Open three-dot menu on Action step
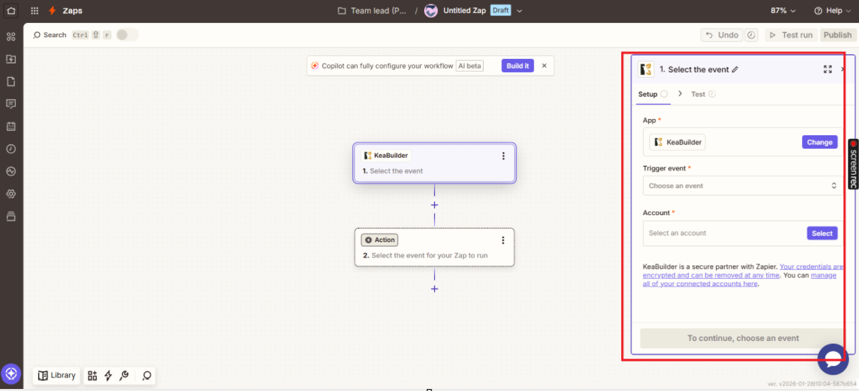Screen dimensions: 859x391 (x=503, y=240)
